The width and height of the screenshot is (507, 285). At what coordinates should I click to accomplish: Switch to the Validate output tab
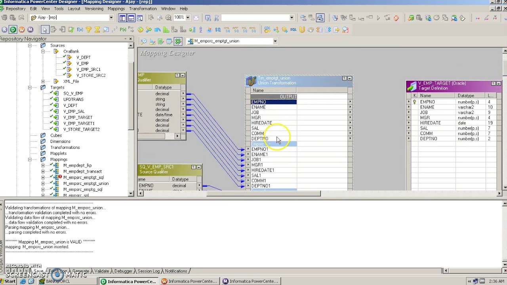102,271
